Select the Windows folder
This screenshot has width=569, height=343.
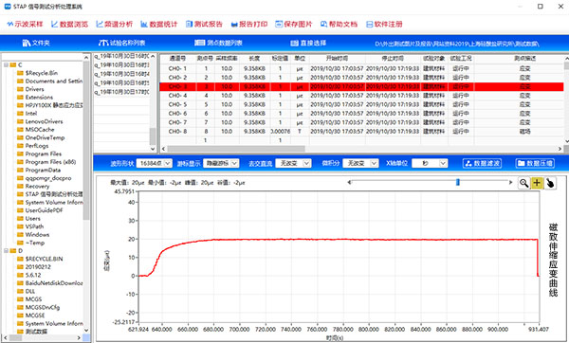pyautogui.click(x=37, y=235)
